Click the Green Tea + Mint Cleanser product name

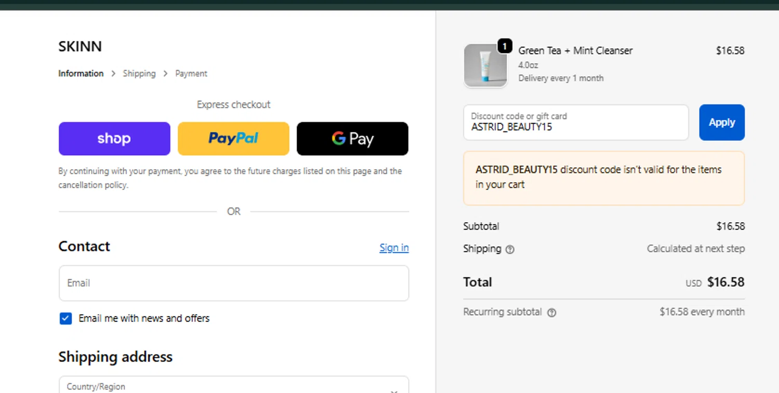575,50
